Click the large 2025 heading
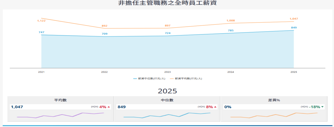 pos(167,91)
